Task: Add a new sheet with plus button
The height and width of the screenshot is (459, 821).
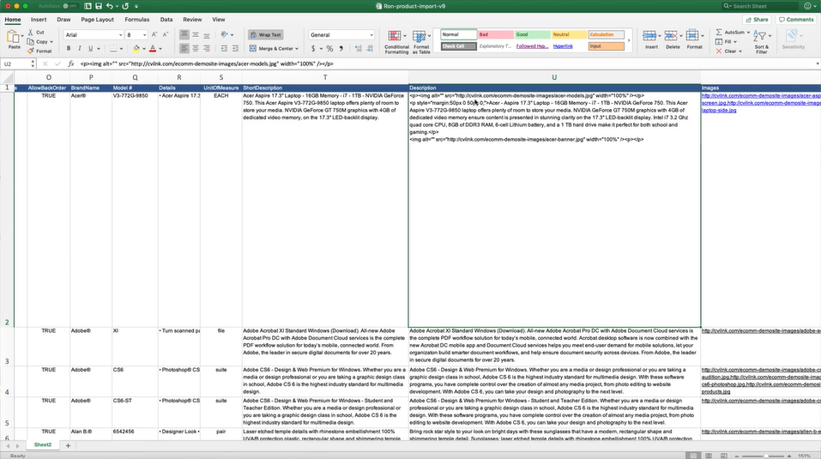Action: [68, 445]
